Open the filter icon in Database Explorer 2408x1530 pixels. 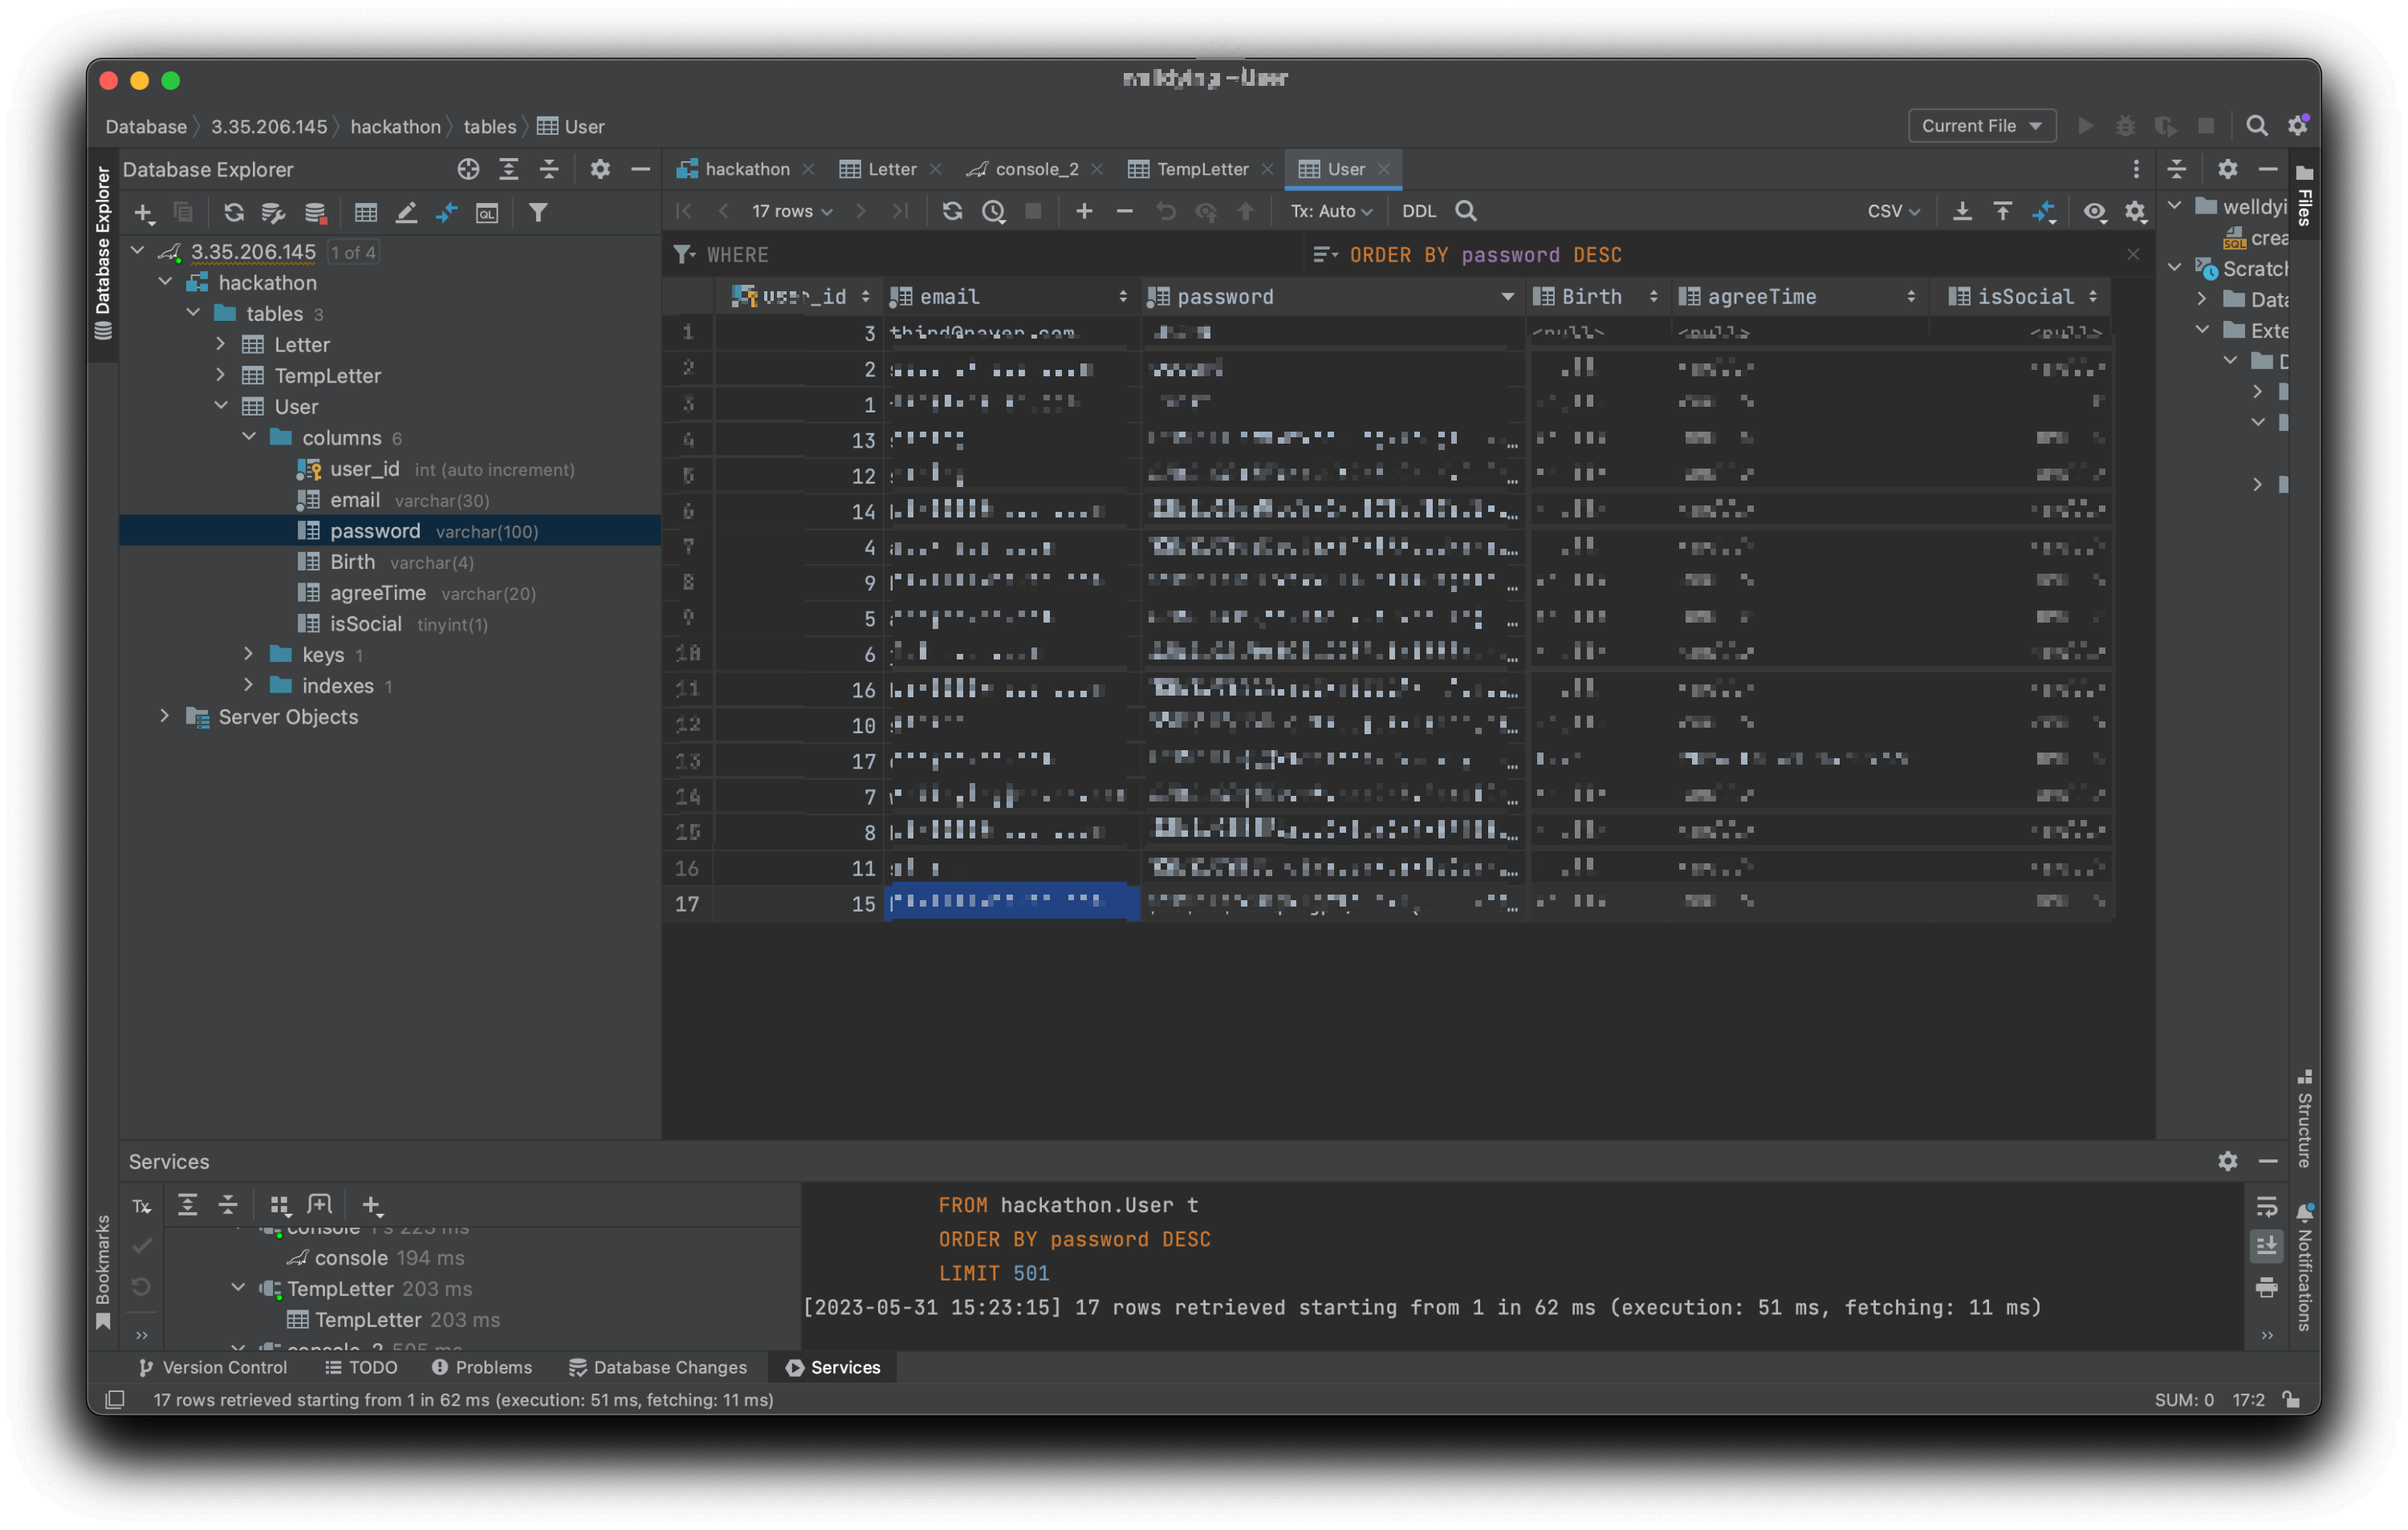[538, 213]
